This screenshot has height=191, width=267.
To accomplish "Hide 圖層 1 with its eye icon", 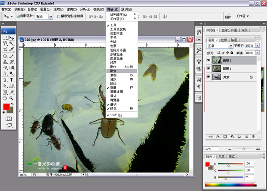I will (x=209, y=68).
